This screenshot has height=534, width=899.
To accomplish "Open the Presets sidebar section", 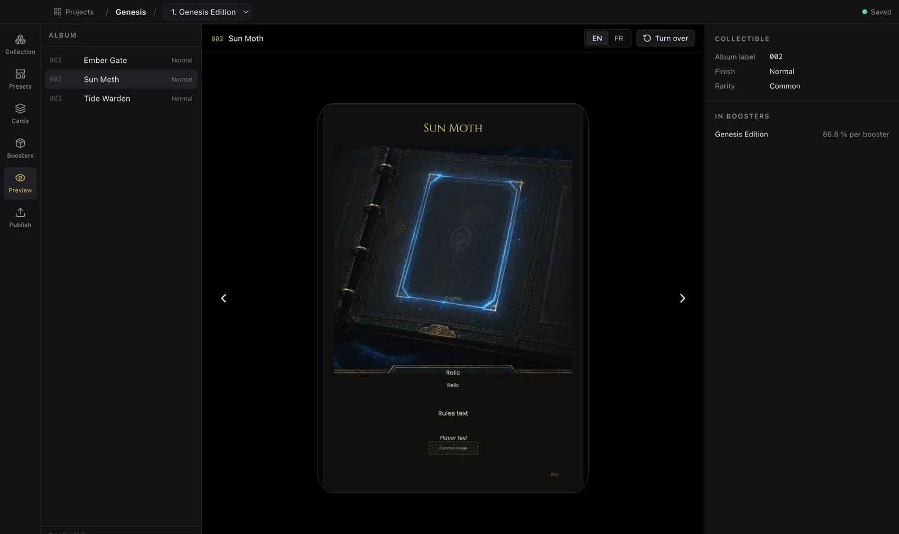I will point(20,79).
